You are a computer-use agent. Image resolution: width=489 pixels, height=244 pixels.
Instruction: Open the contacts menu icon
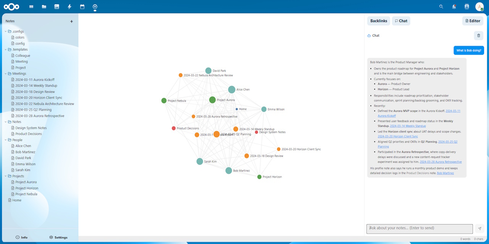(466, 6)
